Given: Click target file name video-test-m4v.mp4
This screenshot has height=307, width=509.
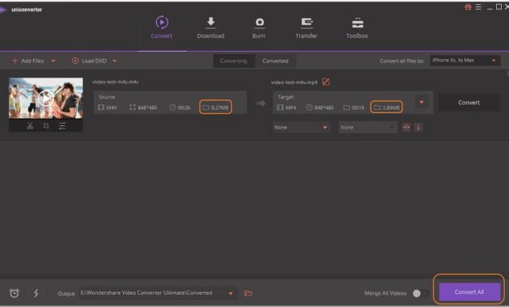Looking at the screenshot, I should [294, 82].
